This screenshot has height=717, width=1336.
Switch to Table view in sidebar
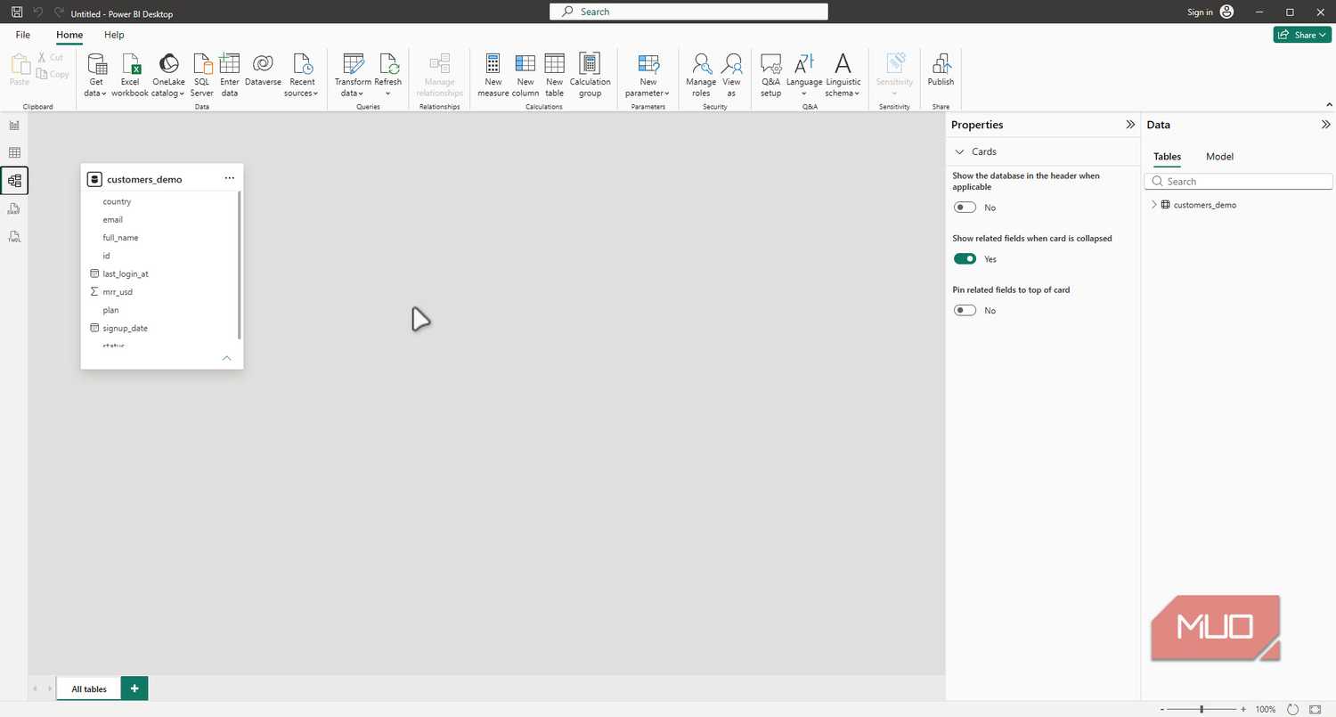(x=14, y=153)
